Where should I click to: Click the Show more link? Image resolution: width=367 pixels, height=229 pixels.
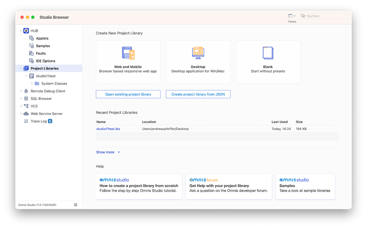click(x=105, y=152)
